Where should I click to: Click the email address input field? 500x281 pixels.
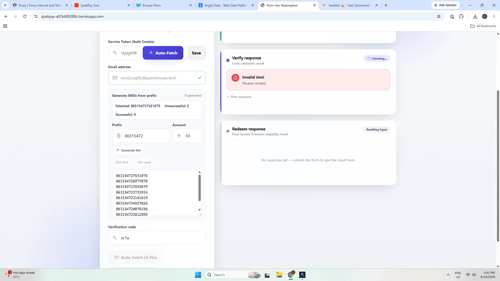click(x=157, y=78)
